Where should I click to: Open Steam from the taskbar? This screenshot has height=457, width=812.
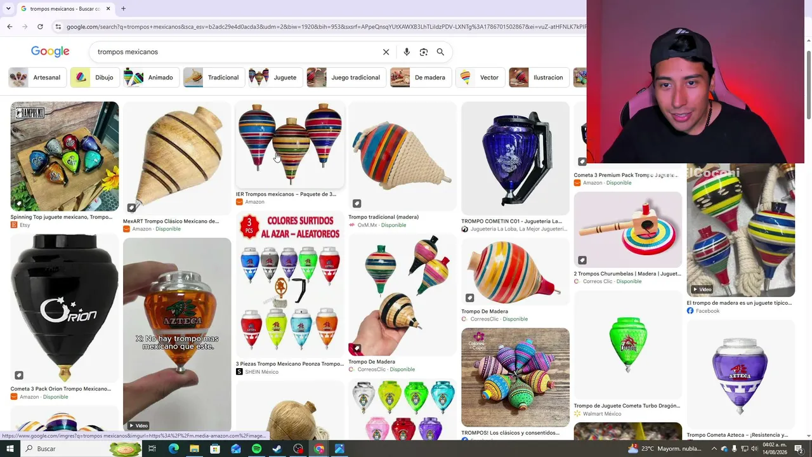pos(277,449)
